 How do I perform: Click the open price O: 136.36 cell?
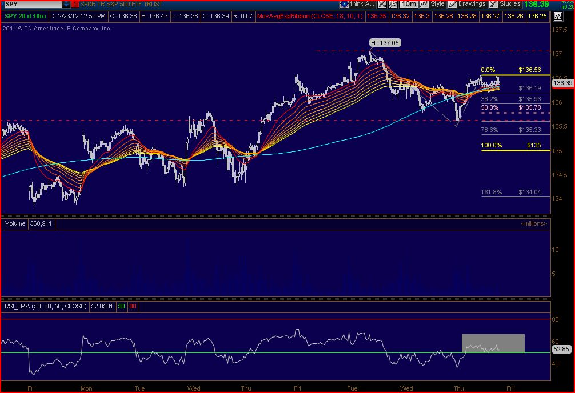click(123, 16)
